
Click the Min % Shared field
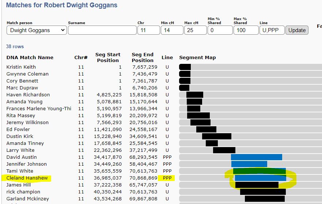(x=220, y=30)
